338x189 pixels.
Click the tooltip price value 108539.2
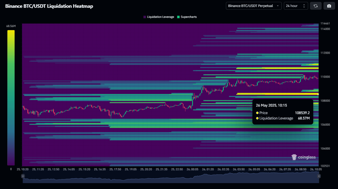click(302, 113)
